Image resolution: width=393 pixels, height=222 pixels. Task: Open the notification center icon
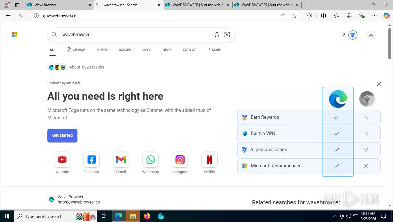[x=383, y=216]
